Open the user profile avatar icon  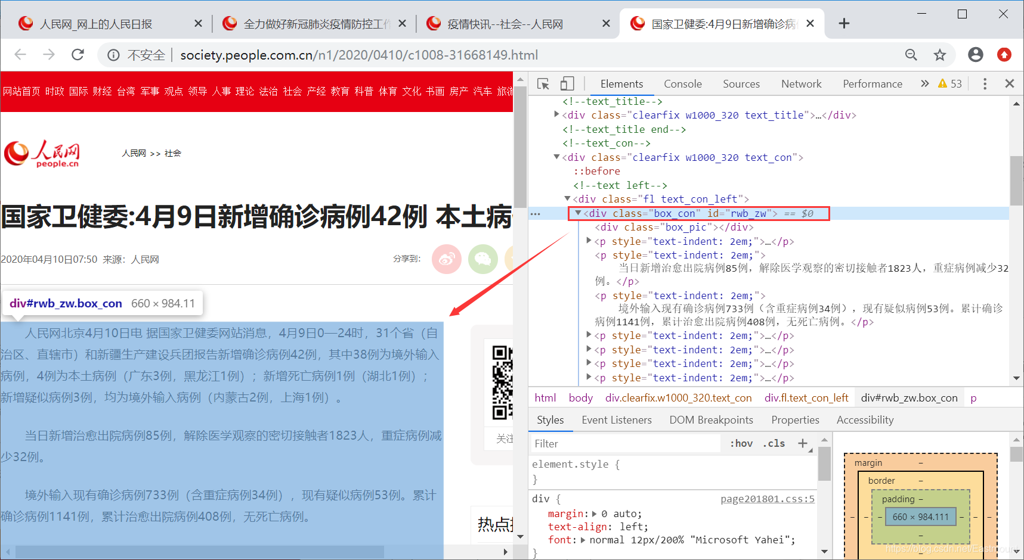[x=976, y=55]
